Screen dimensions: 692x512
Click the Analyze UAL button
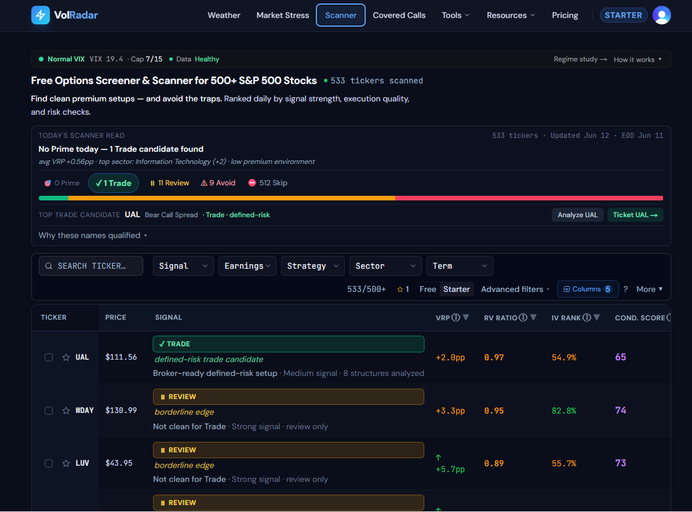[x=577, y=215]
